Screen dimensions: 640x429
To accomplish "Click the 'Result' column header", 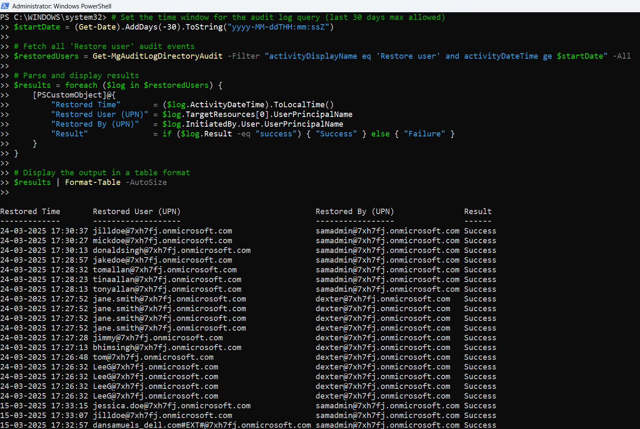I will [x=478, y=212].
